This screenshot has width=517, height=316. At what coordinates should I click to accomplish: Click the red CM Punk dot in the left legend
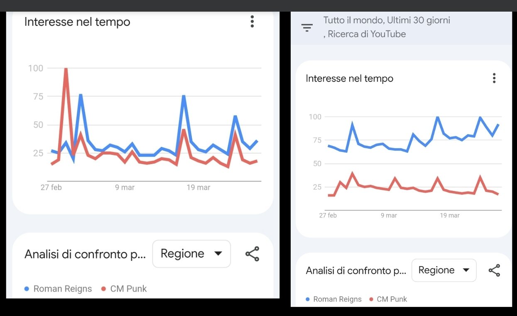point(104,289)
